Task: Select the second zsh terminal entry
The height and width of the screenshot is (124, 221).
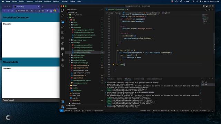Action: 208,85
